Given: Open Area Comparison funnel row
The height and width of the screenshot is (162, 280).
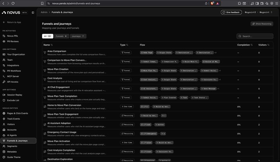Looking at the screenshot, I should [157, 53].
